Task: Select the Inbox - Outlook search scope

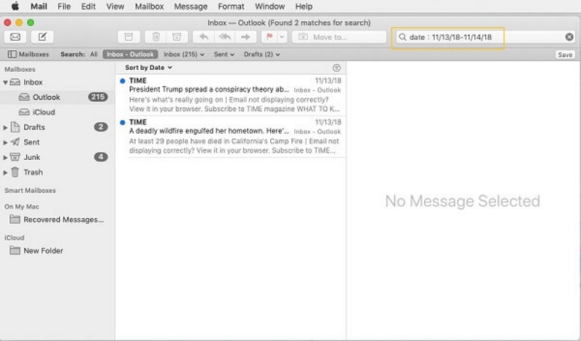Action: 130,55
